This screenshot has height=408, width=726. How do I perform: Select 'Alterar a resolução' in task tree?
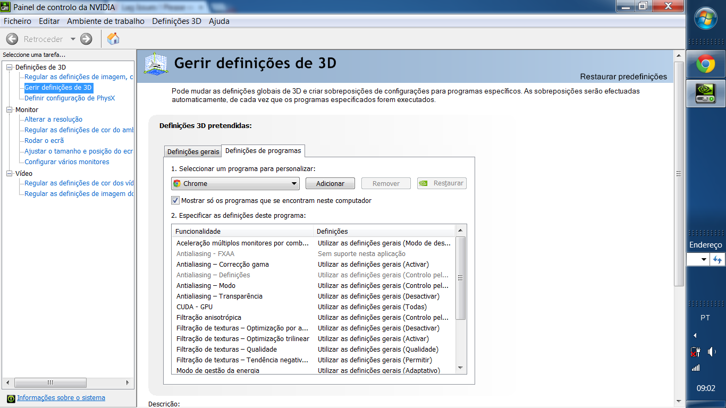53,120
